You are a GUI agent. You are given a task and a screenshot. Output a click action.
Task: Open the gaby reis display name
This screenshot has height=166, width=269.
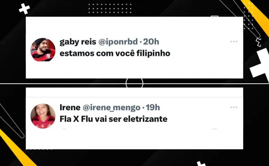(x=78, y=42)
